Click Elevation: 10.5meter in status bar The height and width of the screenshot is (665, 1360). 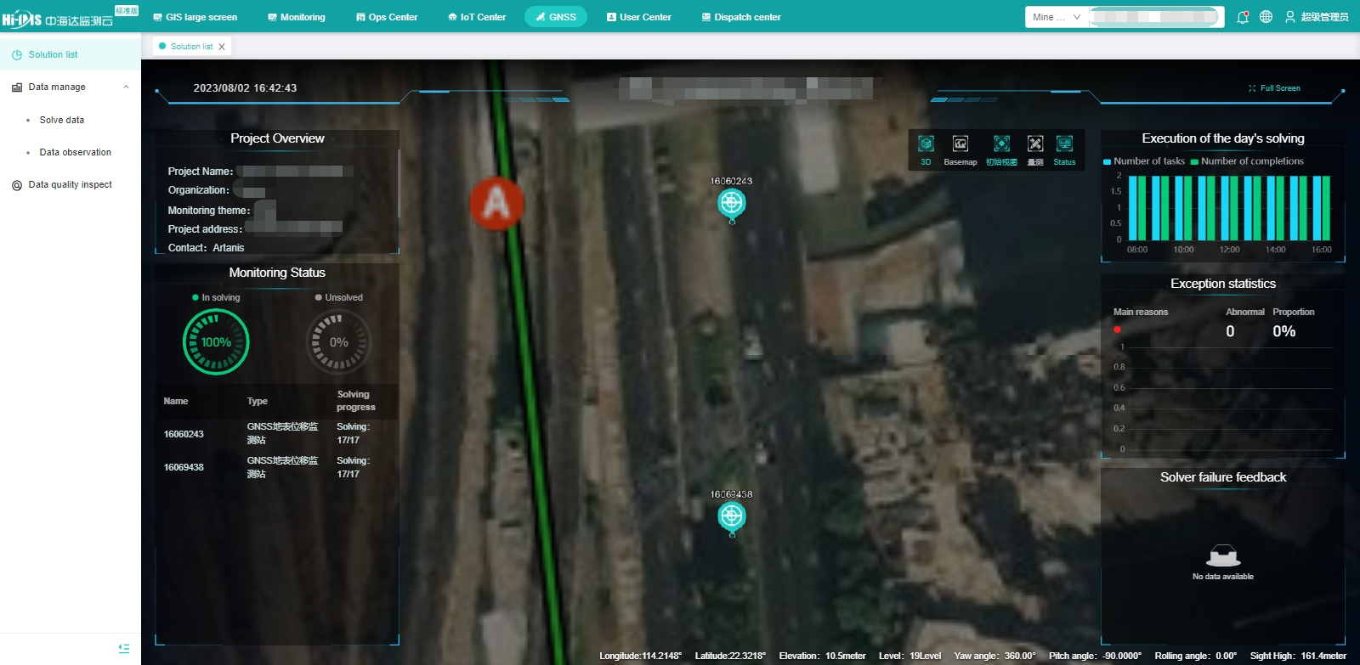(822, 656)
